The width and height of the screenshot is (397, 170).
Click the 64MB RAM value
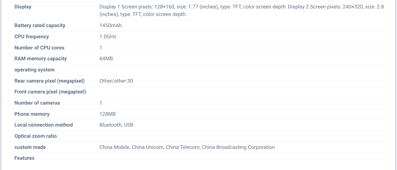[106, 59]
